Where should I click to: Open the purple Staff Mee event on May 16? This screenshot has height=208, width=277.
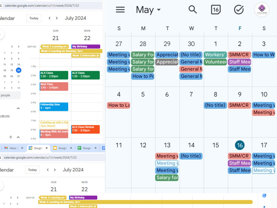point(239,163)
